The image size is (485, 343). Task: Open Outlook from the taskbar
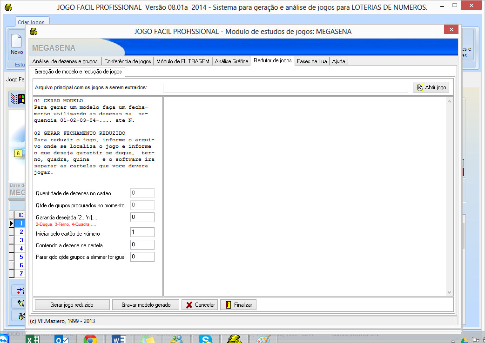pyautogui.click(x=61, y=339)
